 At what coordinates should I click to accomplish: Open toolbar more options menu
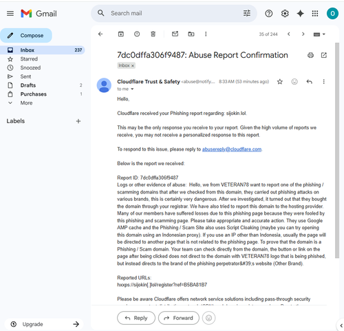coord(206,34)
